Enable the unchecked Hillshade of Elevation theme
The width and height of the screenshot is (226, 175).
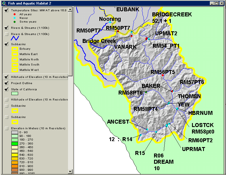[7, 100]
